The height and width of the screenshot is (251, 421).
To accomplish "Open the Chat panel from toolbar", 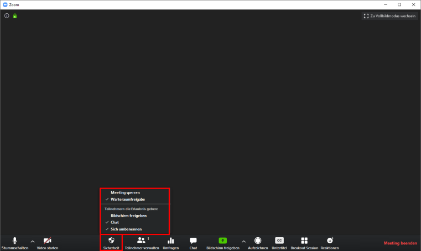I will [193, 243].
